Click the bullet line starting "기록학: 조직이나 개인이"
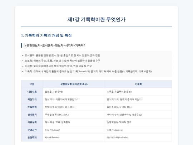 (88, 71)
